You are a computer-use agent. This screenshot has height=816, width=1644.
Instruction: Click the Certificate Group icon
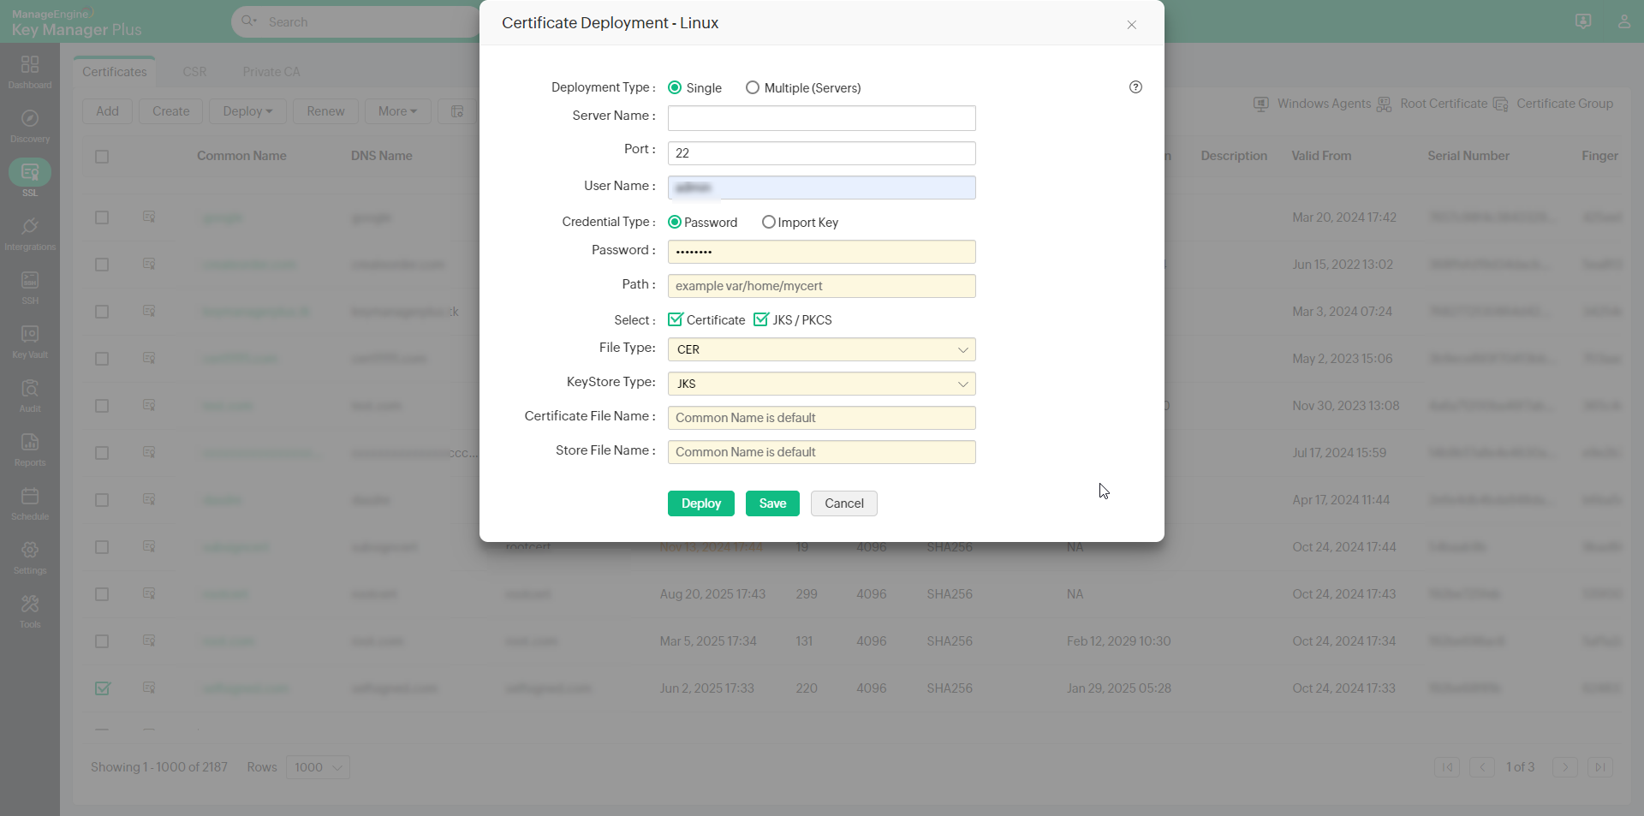(1501, 104)
